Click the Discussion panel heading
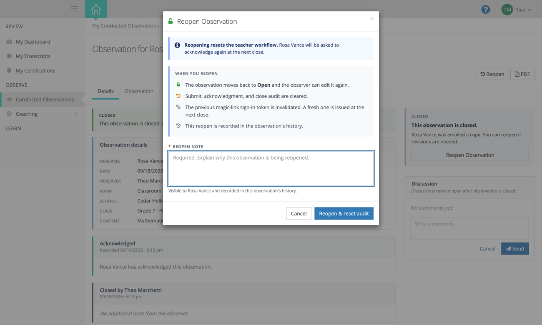The height and width of the screenshot is (325, 542). [424, 183]
